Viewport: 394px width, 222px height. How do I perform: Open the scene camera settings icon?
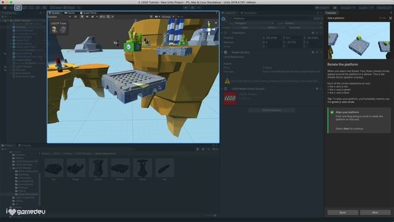(157, 17)
